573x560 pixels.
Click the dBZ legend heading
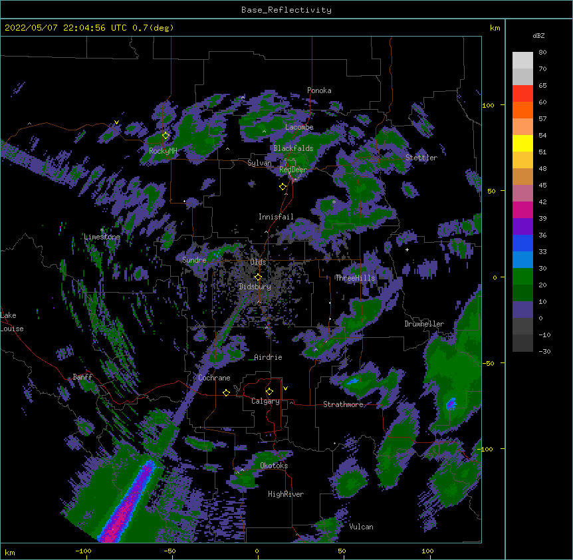tap(538, 36)
